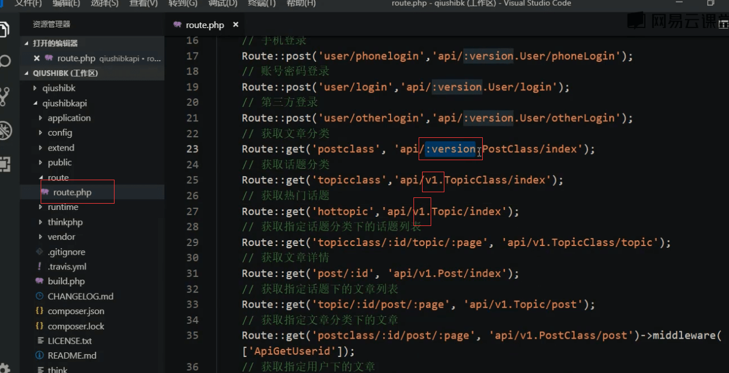The height and width of the screenshot is (373, 729).
Task: Open the Extensions view
Action: click(5, 165)
